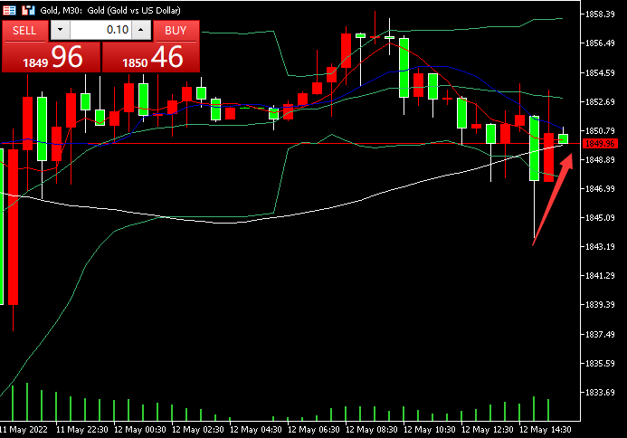Click the current price label 1849.96
This screenshot has height=438, width=627.
(600, 143)
